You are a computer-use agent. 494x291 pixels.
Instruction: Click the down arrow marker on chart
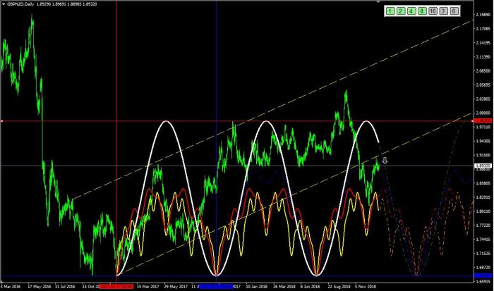385,161
